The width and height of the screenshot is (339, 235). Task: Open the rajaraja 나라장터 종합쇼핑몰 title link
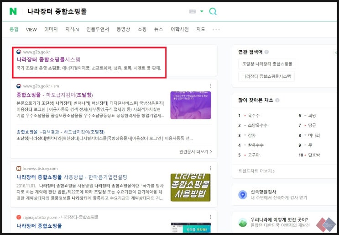point(39,226)
